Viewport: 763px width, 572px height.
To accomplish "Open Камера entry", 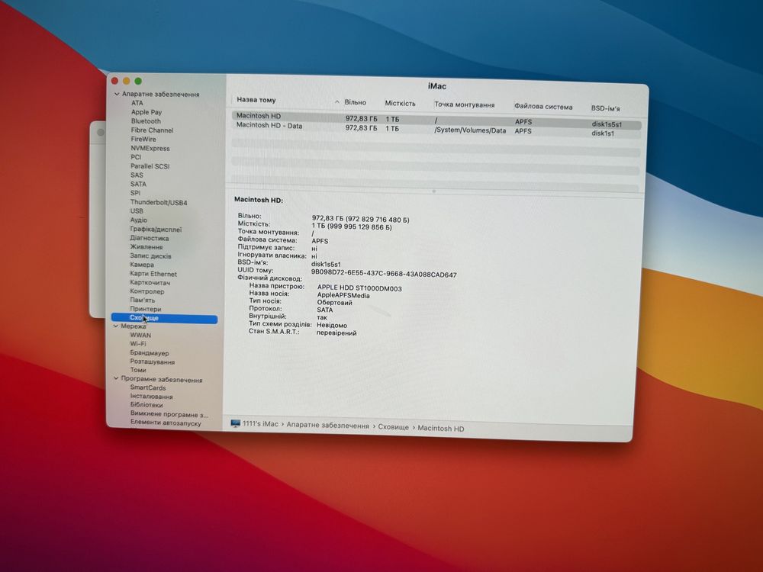I will tap(142, 265).
